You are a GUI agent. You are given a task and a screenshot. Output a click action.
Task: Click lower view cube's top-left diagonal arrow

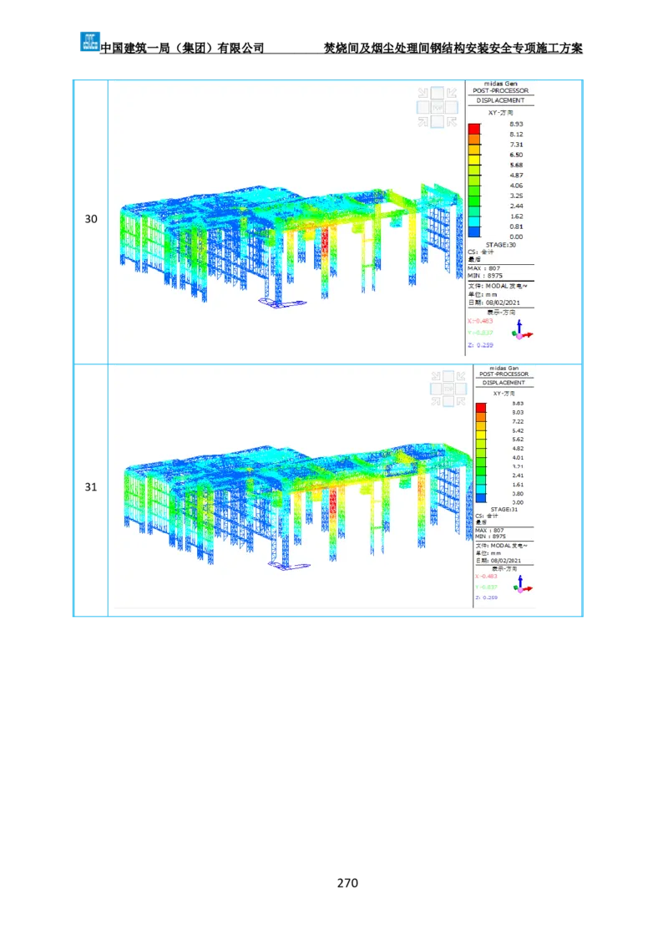435,377
